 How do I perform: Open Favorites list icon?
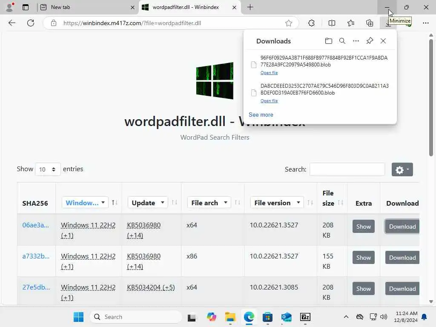351,23
